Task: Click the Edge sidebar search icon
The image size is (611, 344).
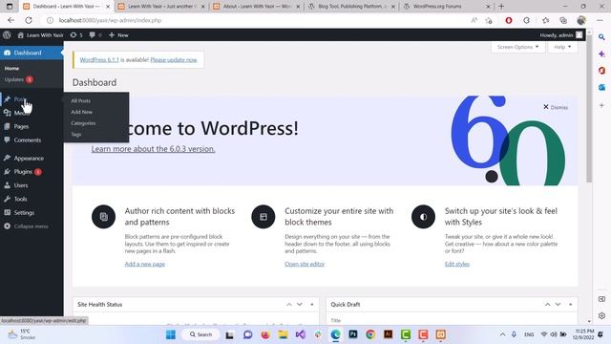Action: click(x=601, y=37)
